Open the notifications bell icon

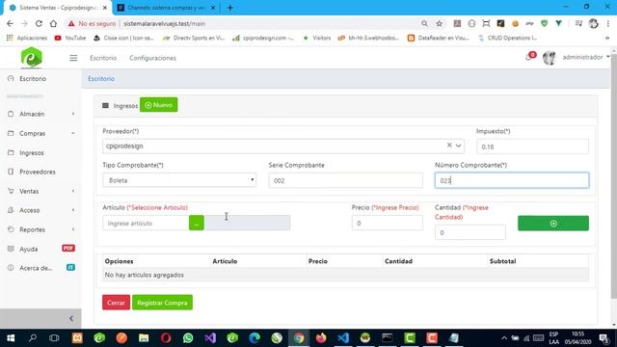click(528, 58)
